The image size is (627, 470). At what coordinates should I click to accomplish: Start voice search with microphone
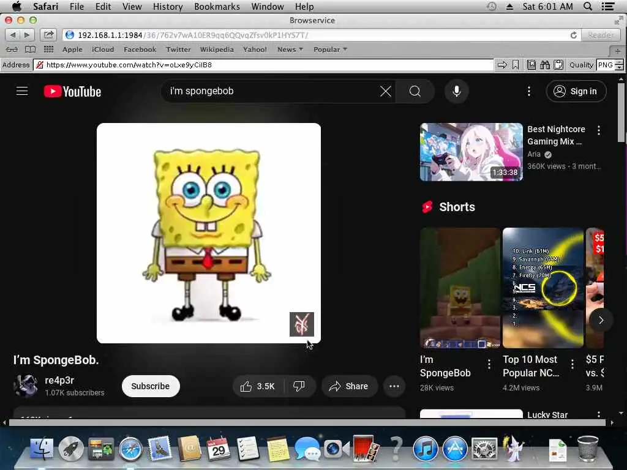(457, 91)
